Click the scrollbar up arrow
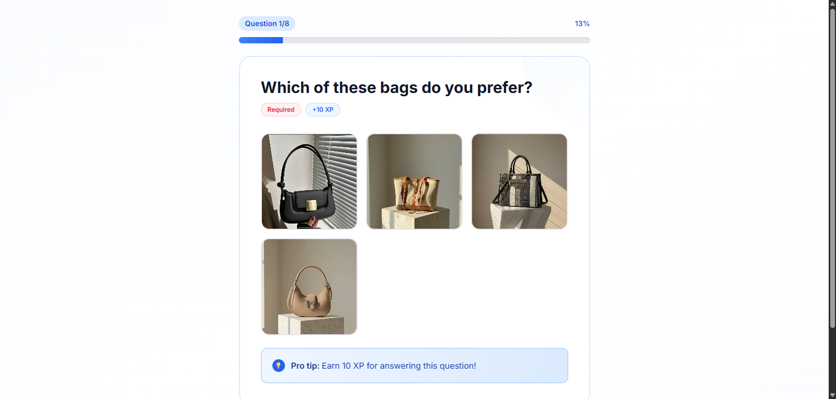The image size is (836, 399). point(832,4)
